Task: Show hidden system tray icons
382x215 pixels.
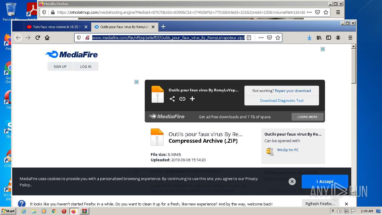Action: tap(333, 211)
